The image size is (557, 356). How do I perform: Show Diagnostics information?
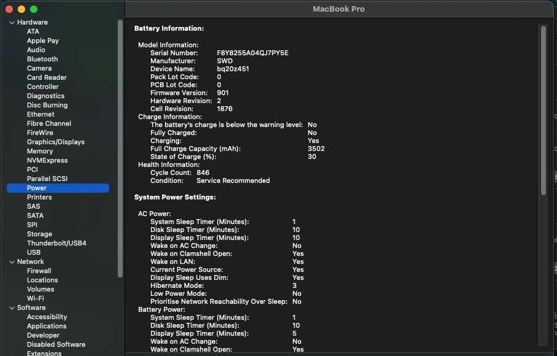[45, 96]
